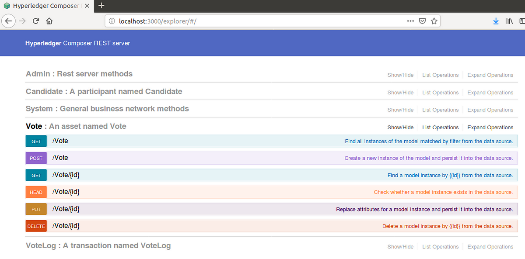Click Show/Hide for the Admin section
The width and height of the screenshot is (525, 259).
400,75
